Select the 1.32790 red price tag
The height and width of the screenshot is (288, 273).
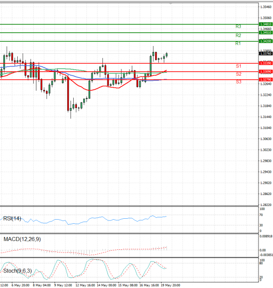point(265,79)
